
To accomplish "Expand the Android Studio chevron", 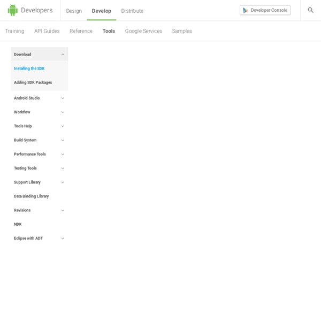I will (x=63, y=98).
